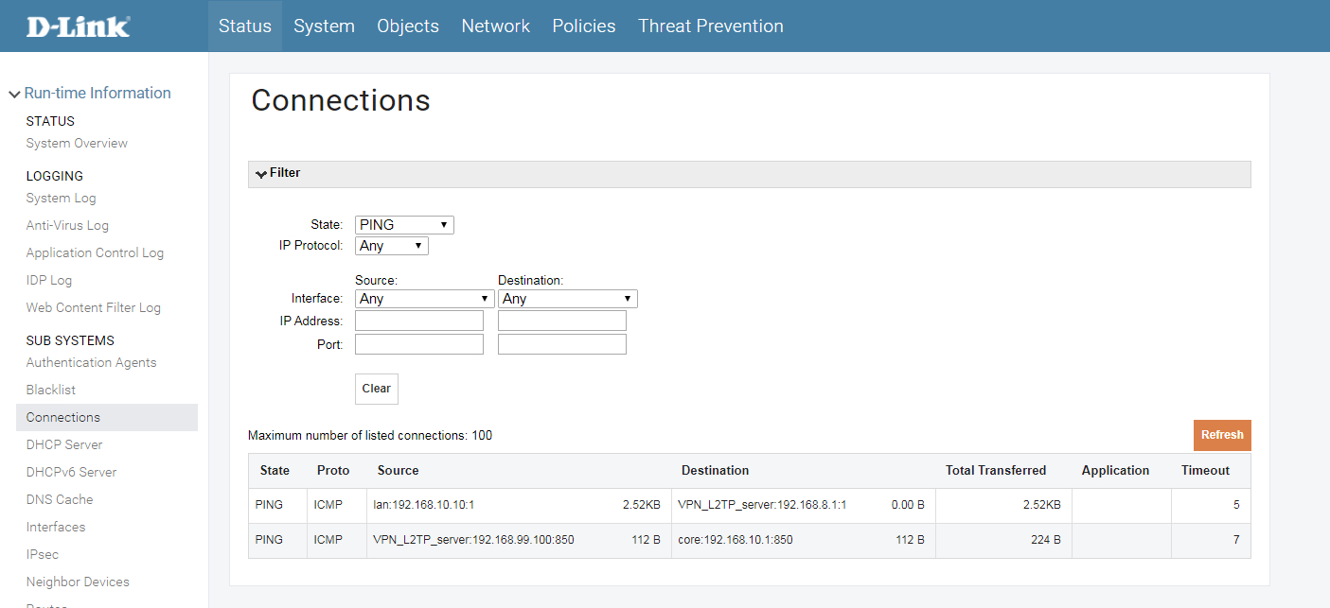Open the Objects menu
This screenshot has height=608, width=1330.
pos(408,26)
